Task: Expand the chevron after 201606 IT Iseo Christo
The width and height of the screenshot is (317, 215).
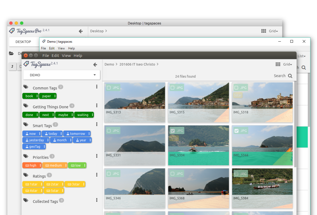Action: point(157,64)
